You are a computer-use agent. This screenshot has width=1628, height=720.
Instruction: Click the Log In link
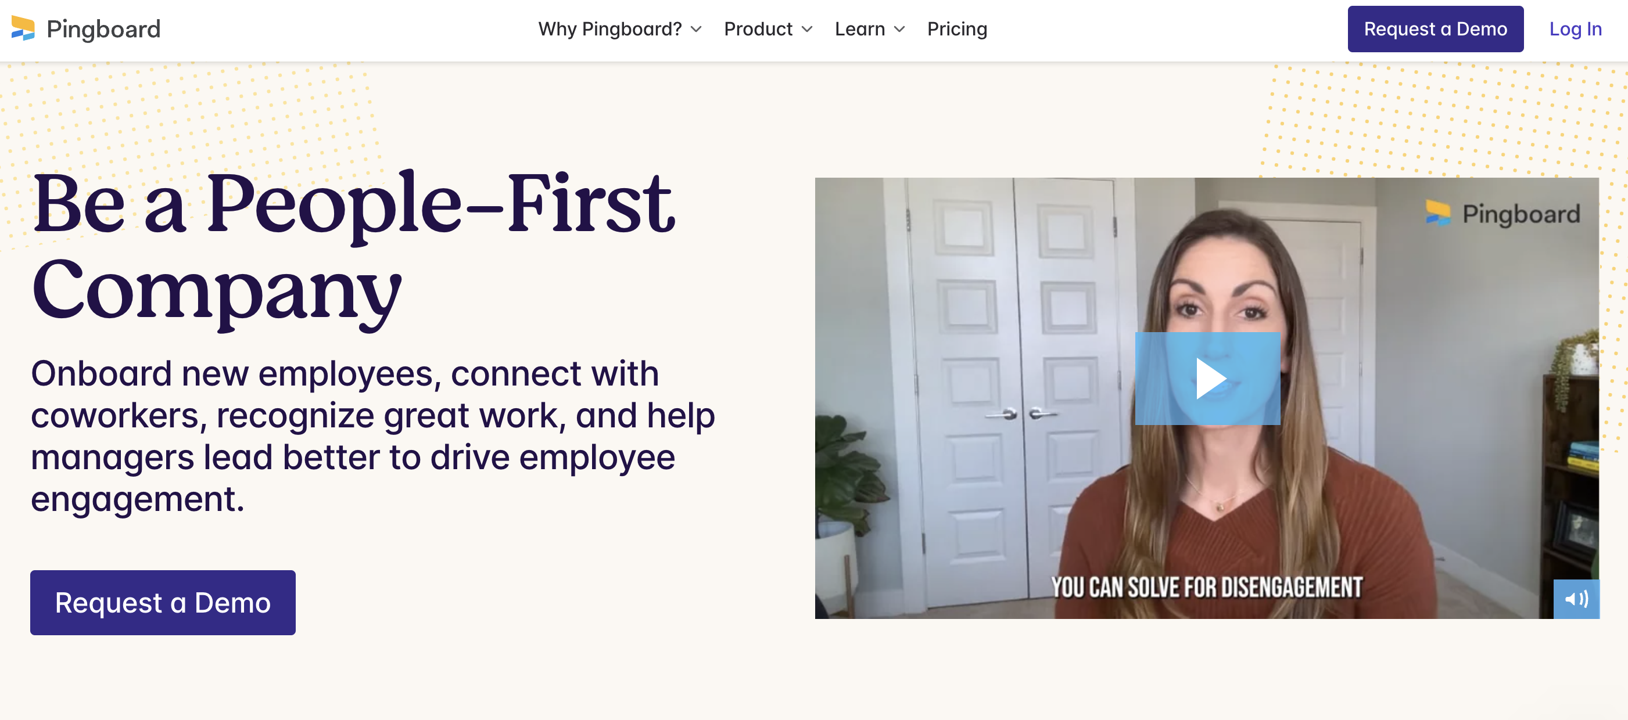[1575, 29]
